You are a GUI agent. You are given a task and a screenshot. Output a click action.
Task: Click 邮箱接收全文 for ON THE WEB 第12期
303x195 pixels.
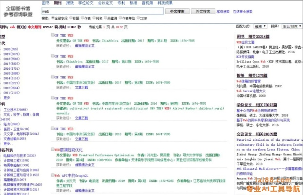(85, 67)
